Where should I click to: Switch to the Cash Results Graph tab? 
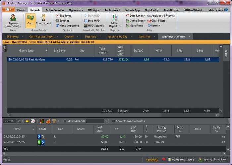tap(41, 37)
